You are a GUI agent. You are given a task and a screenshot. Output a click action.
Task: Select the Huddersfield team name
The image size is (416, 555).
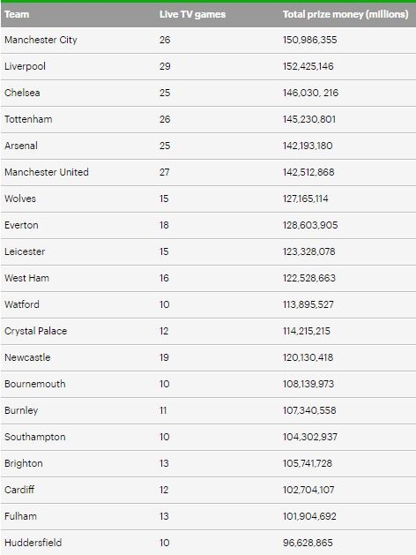[33, 543]
